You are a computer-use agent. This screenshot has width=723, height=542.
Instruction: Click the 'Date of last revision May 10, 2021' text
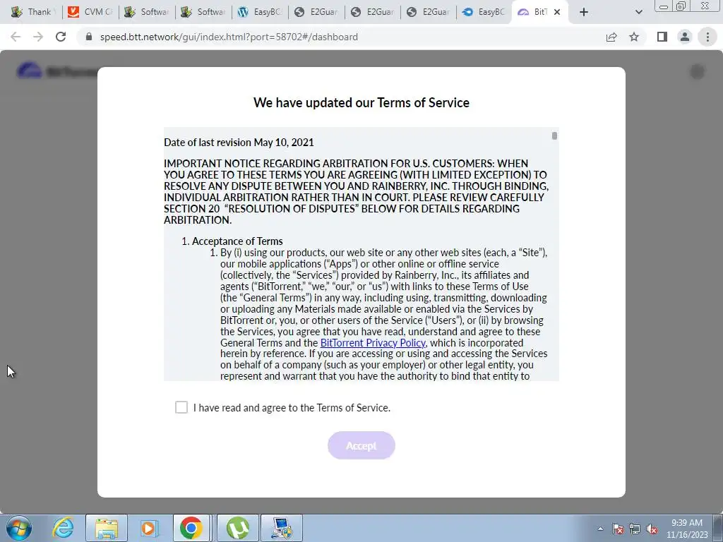[239, 142]
